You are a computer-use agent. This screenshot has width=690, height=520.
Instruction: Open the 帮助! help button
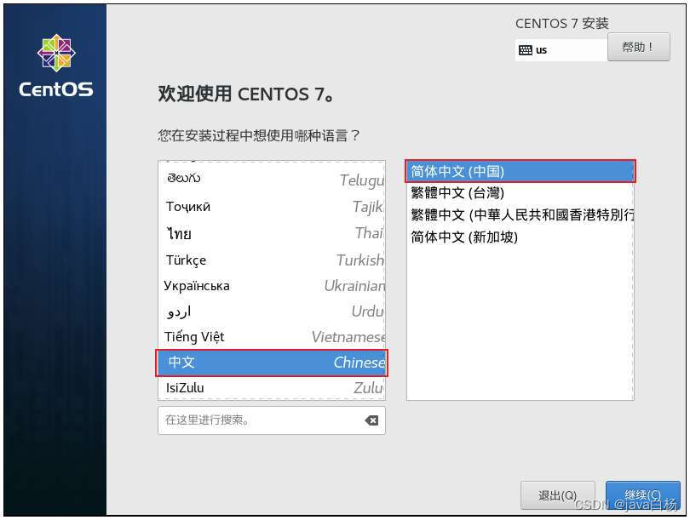[639, 47]
